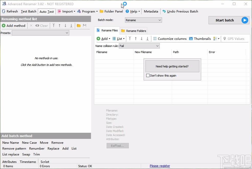Screen dimensions: 252x169
Task: Toggle Thumbnails view
Action: pos(200,39)
